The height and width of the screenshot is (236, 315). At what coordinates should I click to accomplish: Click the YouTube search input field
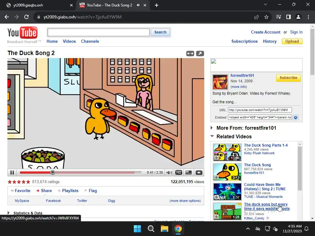(98, 32)
